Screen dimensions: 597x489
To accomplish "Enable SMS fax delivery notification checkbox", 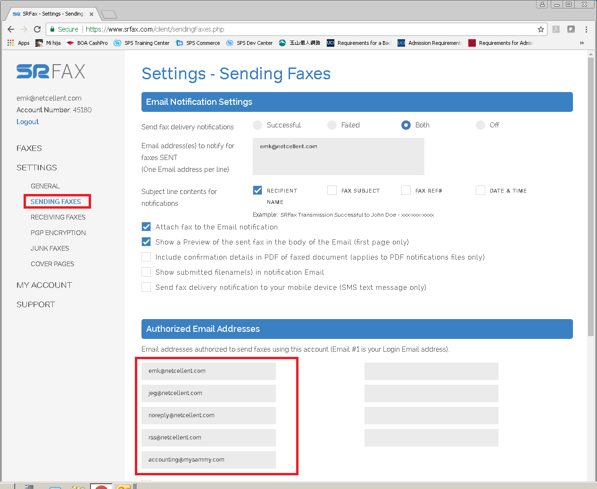I will [x=146, y=287].
